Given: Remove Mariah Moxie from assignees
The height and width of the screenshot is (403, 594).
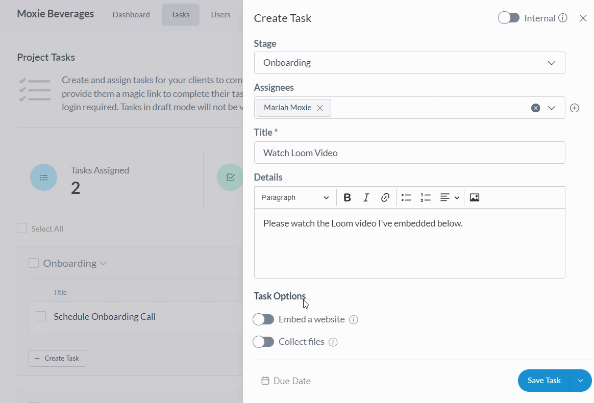Looking at the screenshot, I should pyautogui.click(x=320, y=108).
